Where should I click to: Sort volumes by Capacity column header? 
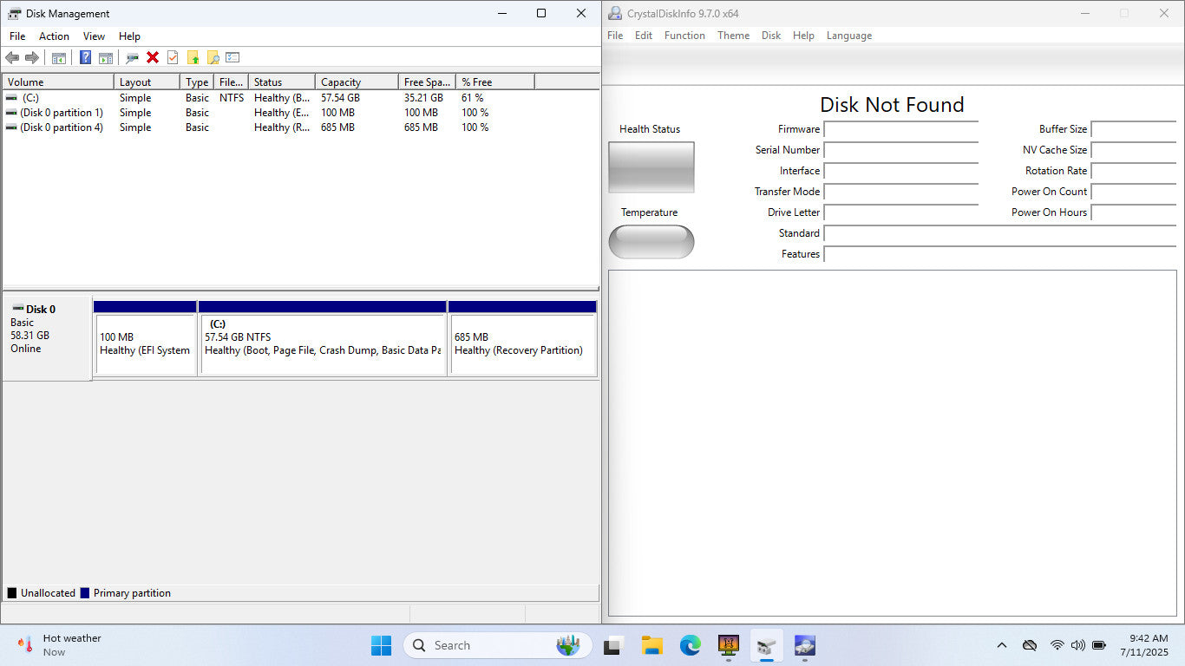click(356, 82)
